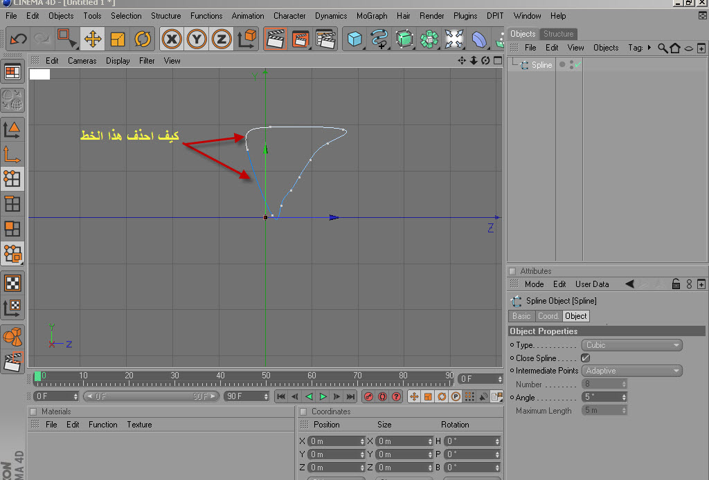Switch to Points editing mode
709x480 pixels.
click(12, 179)
